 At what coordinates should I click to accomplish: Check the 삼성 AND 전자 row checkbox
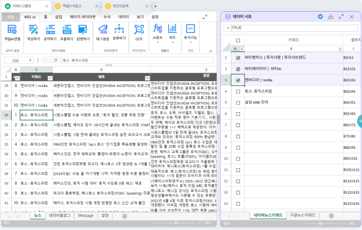(238, 102)
